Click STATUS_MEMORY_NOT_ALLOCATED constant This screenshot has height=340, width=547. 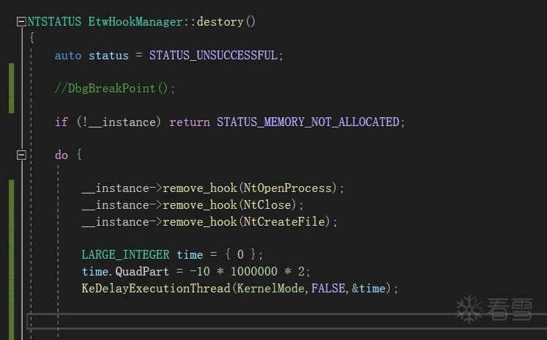(x=308, y=122)
